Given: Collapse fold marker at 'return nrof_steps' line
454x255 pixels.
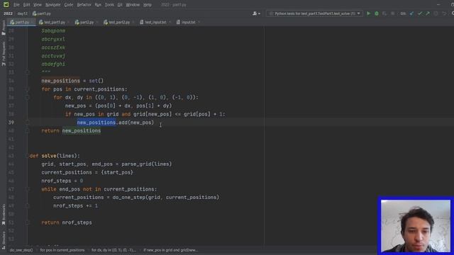Looking at the screenshot, I should [27, 222].
